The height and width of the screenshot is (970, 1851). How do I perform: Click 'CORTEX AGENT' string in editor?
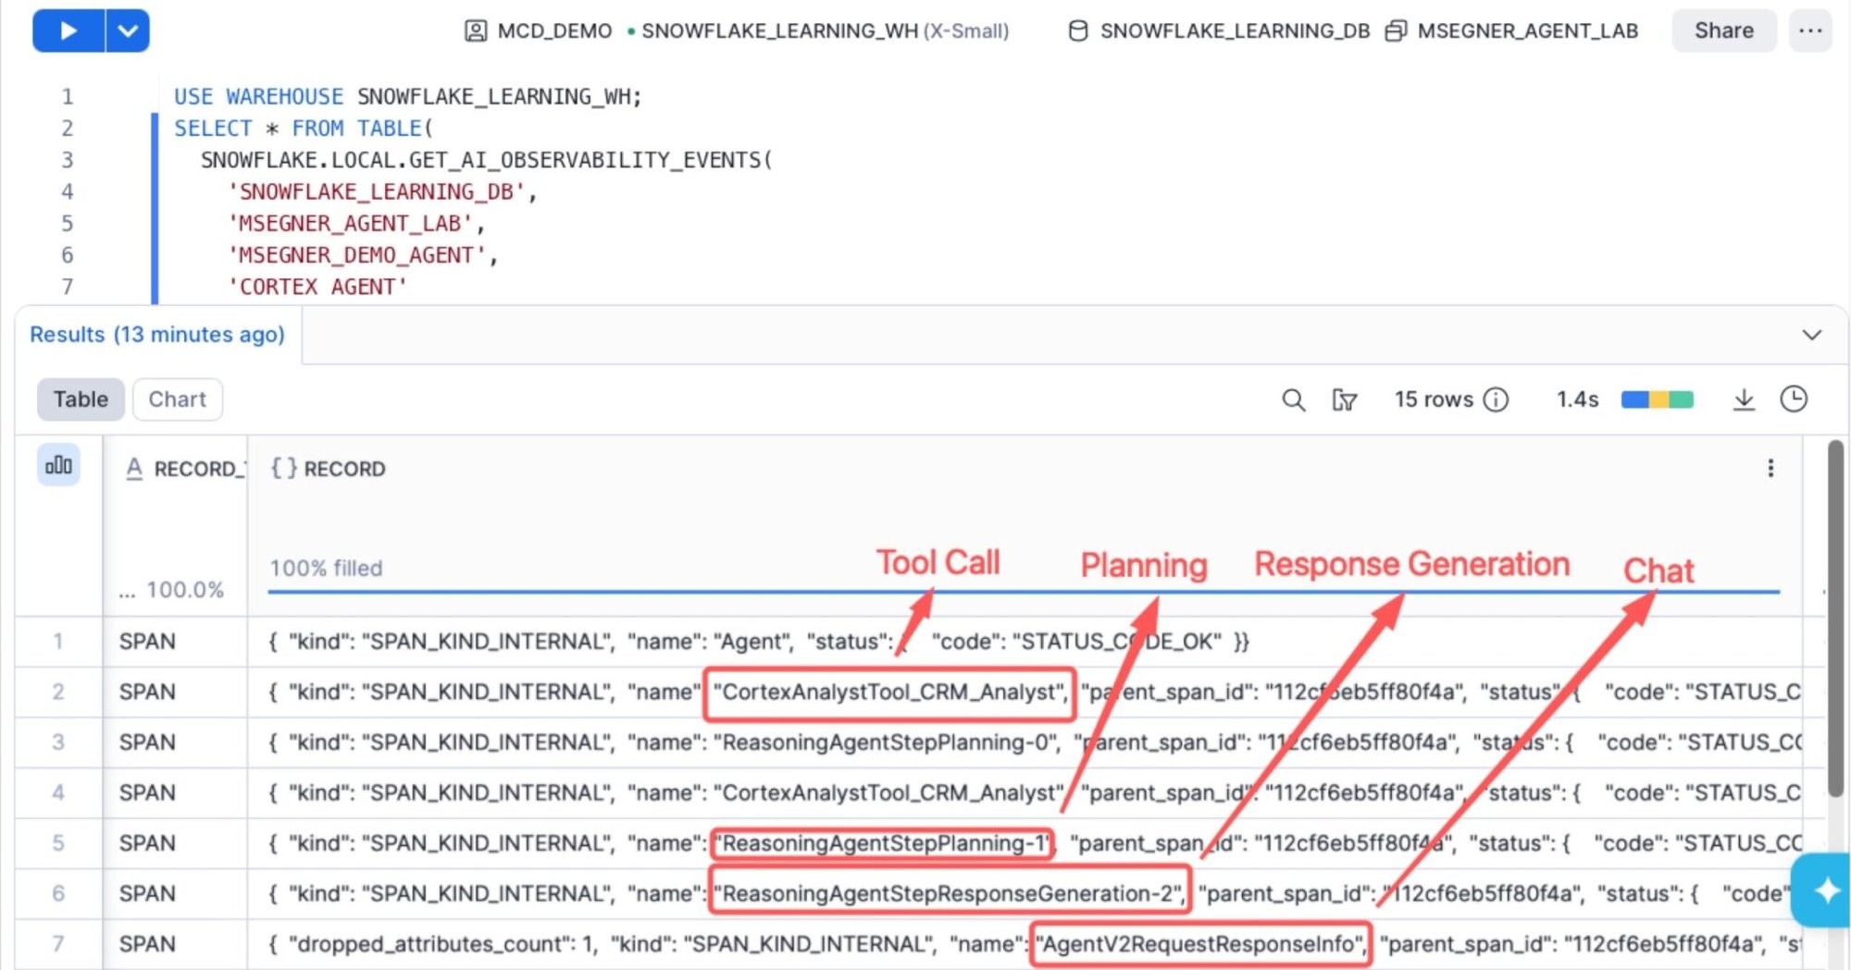317,287
